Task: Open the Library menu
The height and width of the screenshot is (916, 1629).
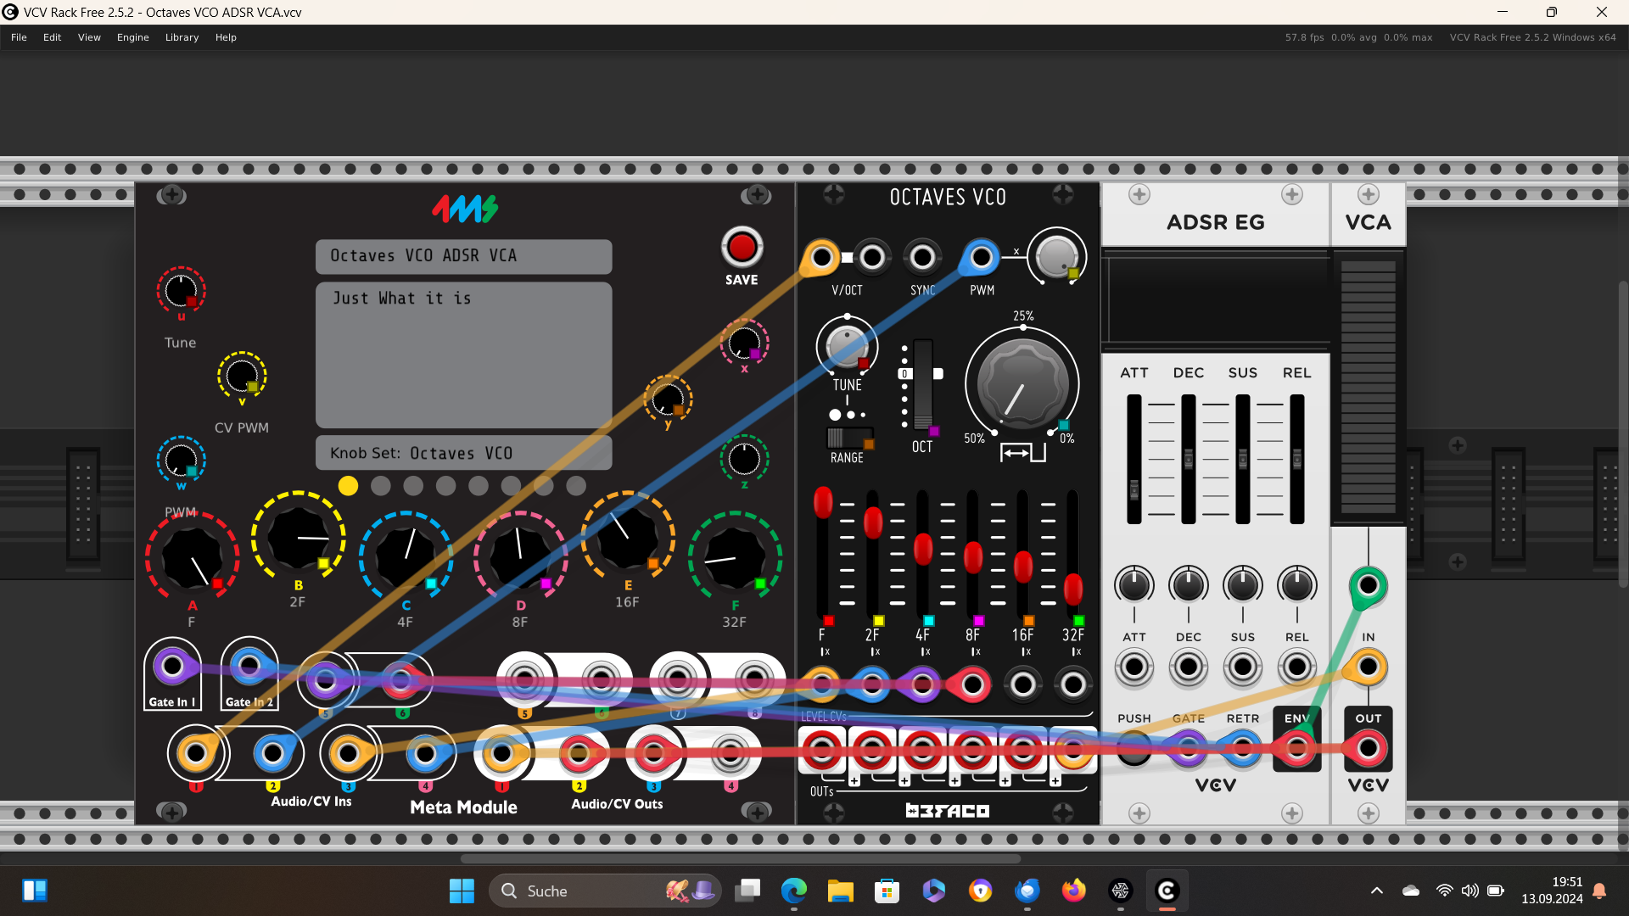Action: 182,37
